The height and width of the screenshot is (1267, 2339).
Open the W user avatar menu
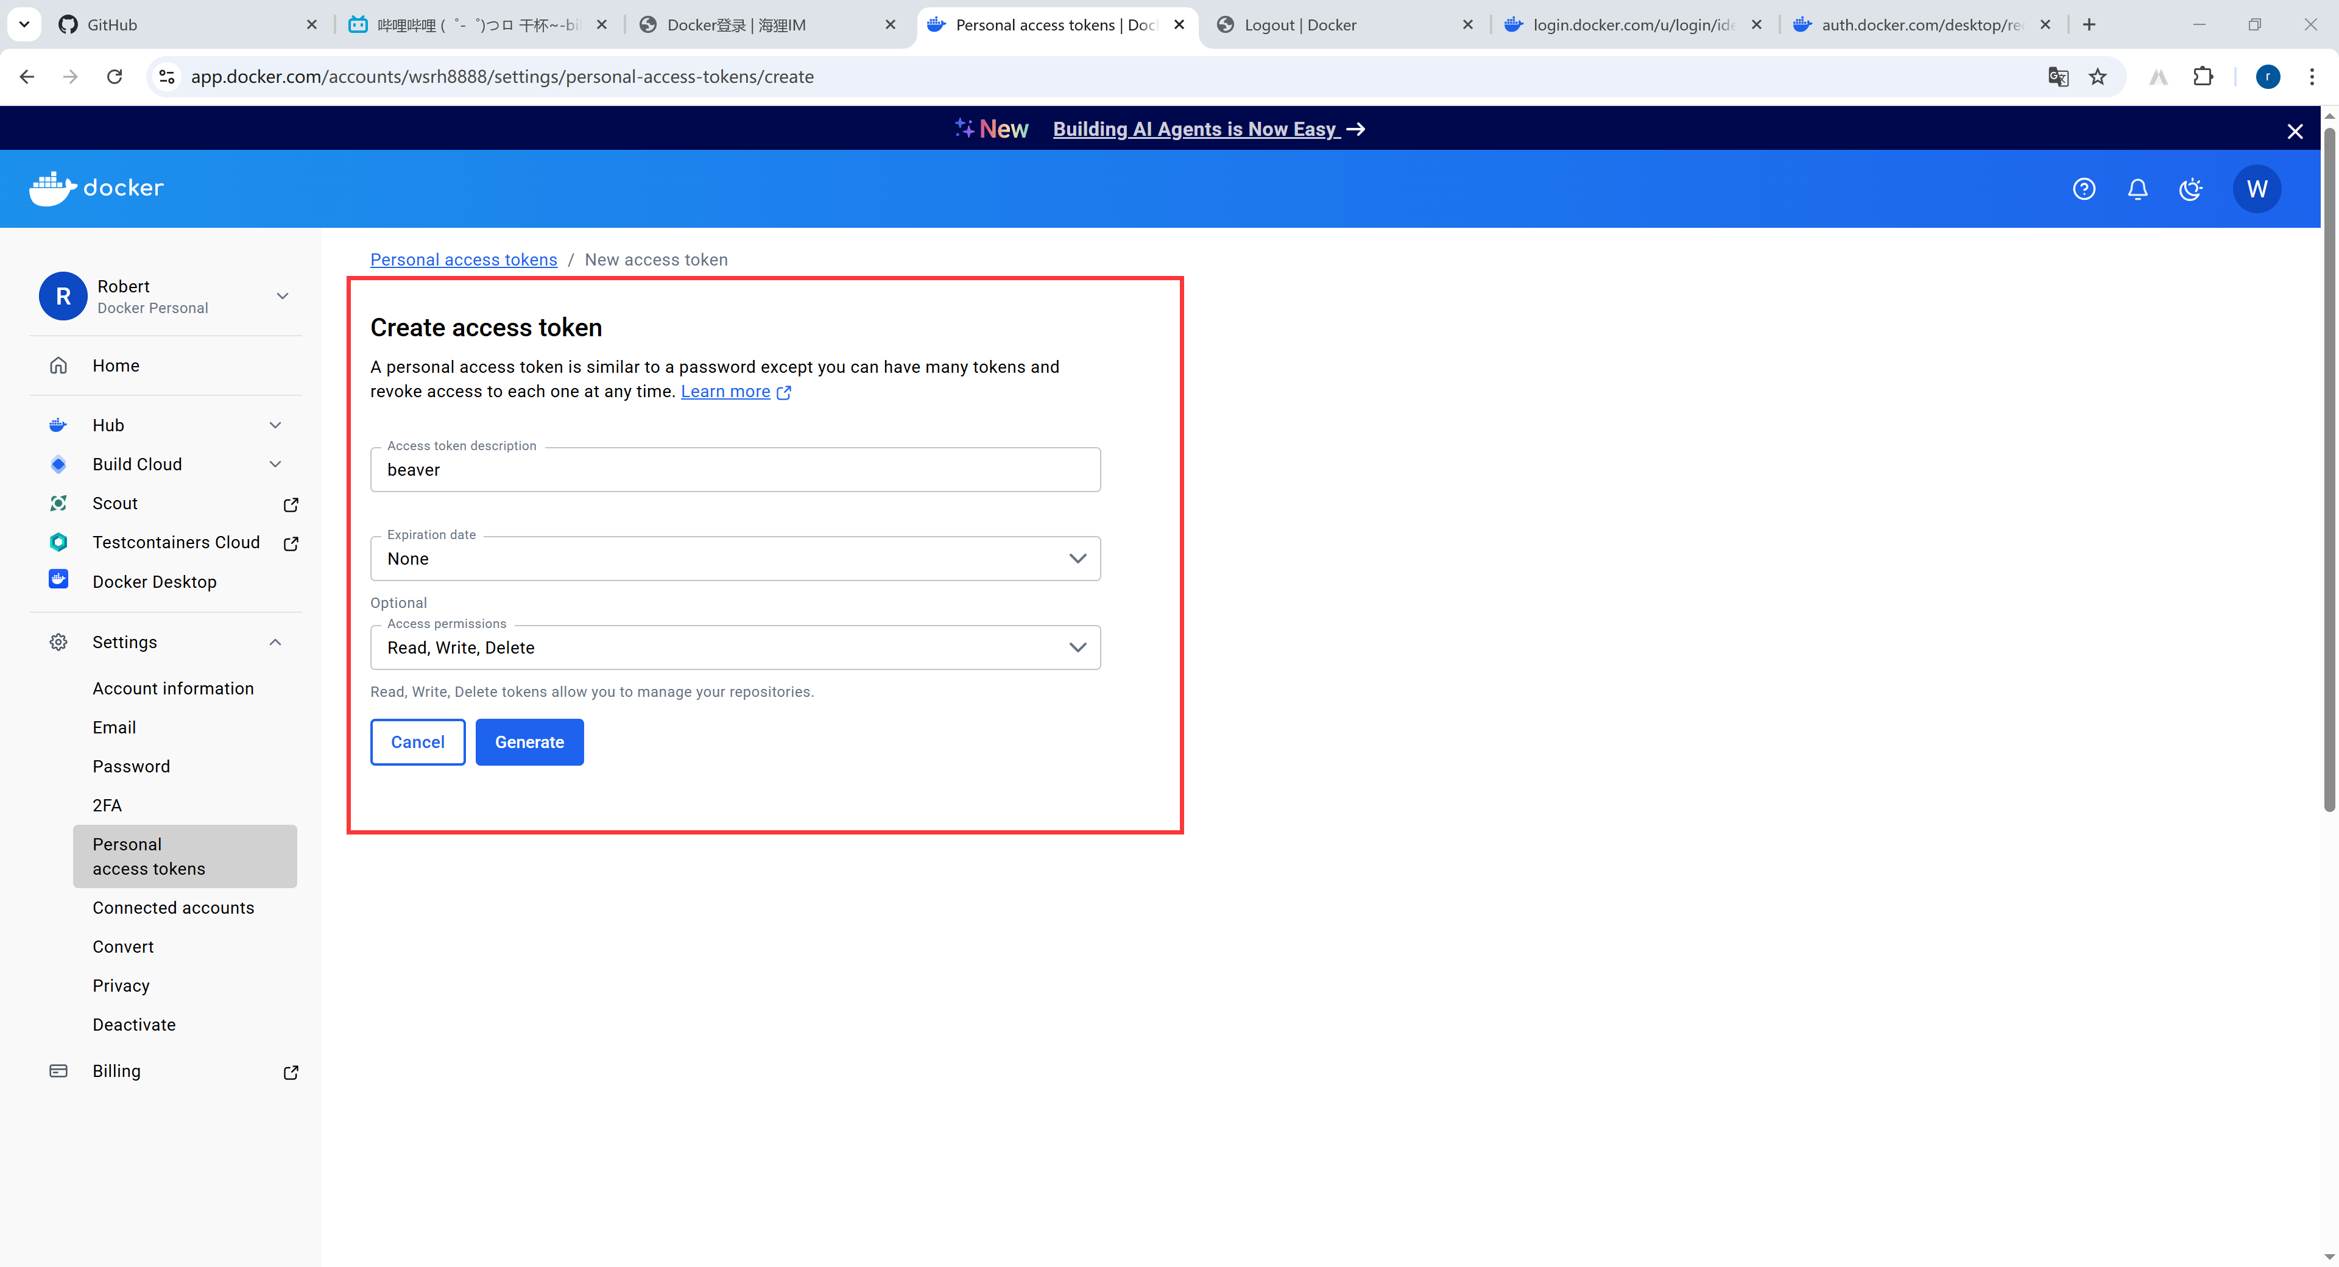[x=2256, y=189]
